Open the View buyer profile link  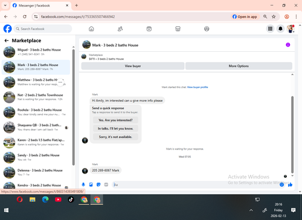point(198,87)
